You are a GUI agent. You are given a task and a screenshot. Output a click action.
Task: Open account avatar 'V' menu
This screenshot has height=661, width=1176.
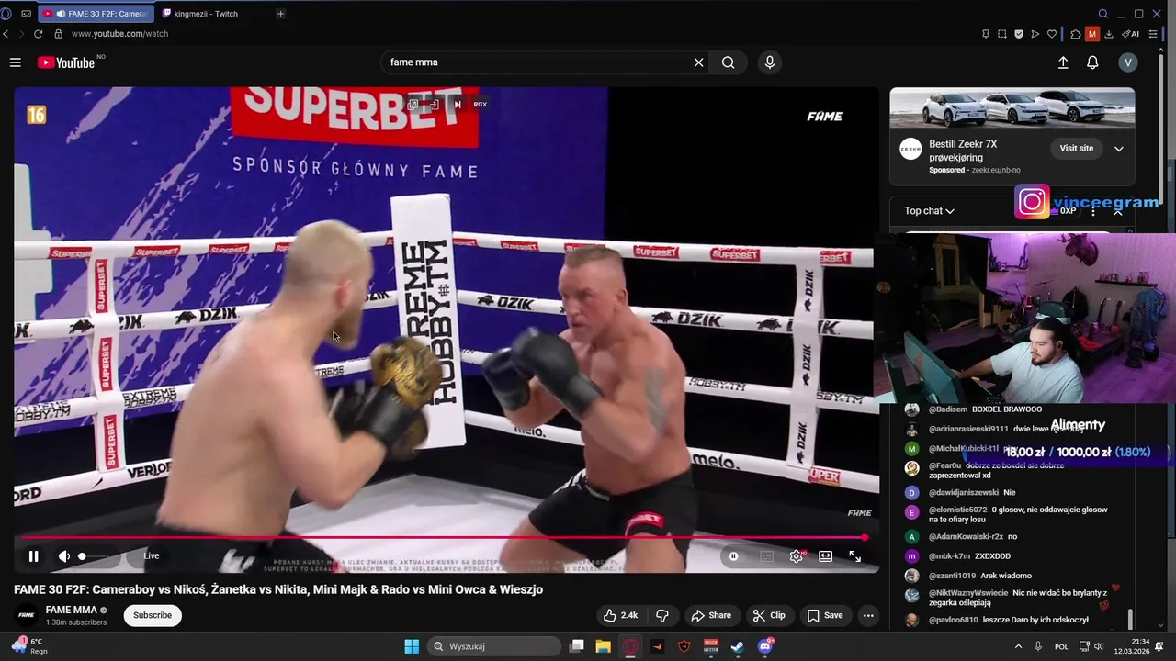[x=1128, y=62]
